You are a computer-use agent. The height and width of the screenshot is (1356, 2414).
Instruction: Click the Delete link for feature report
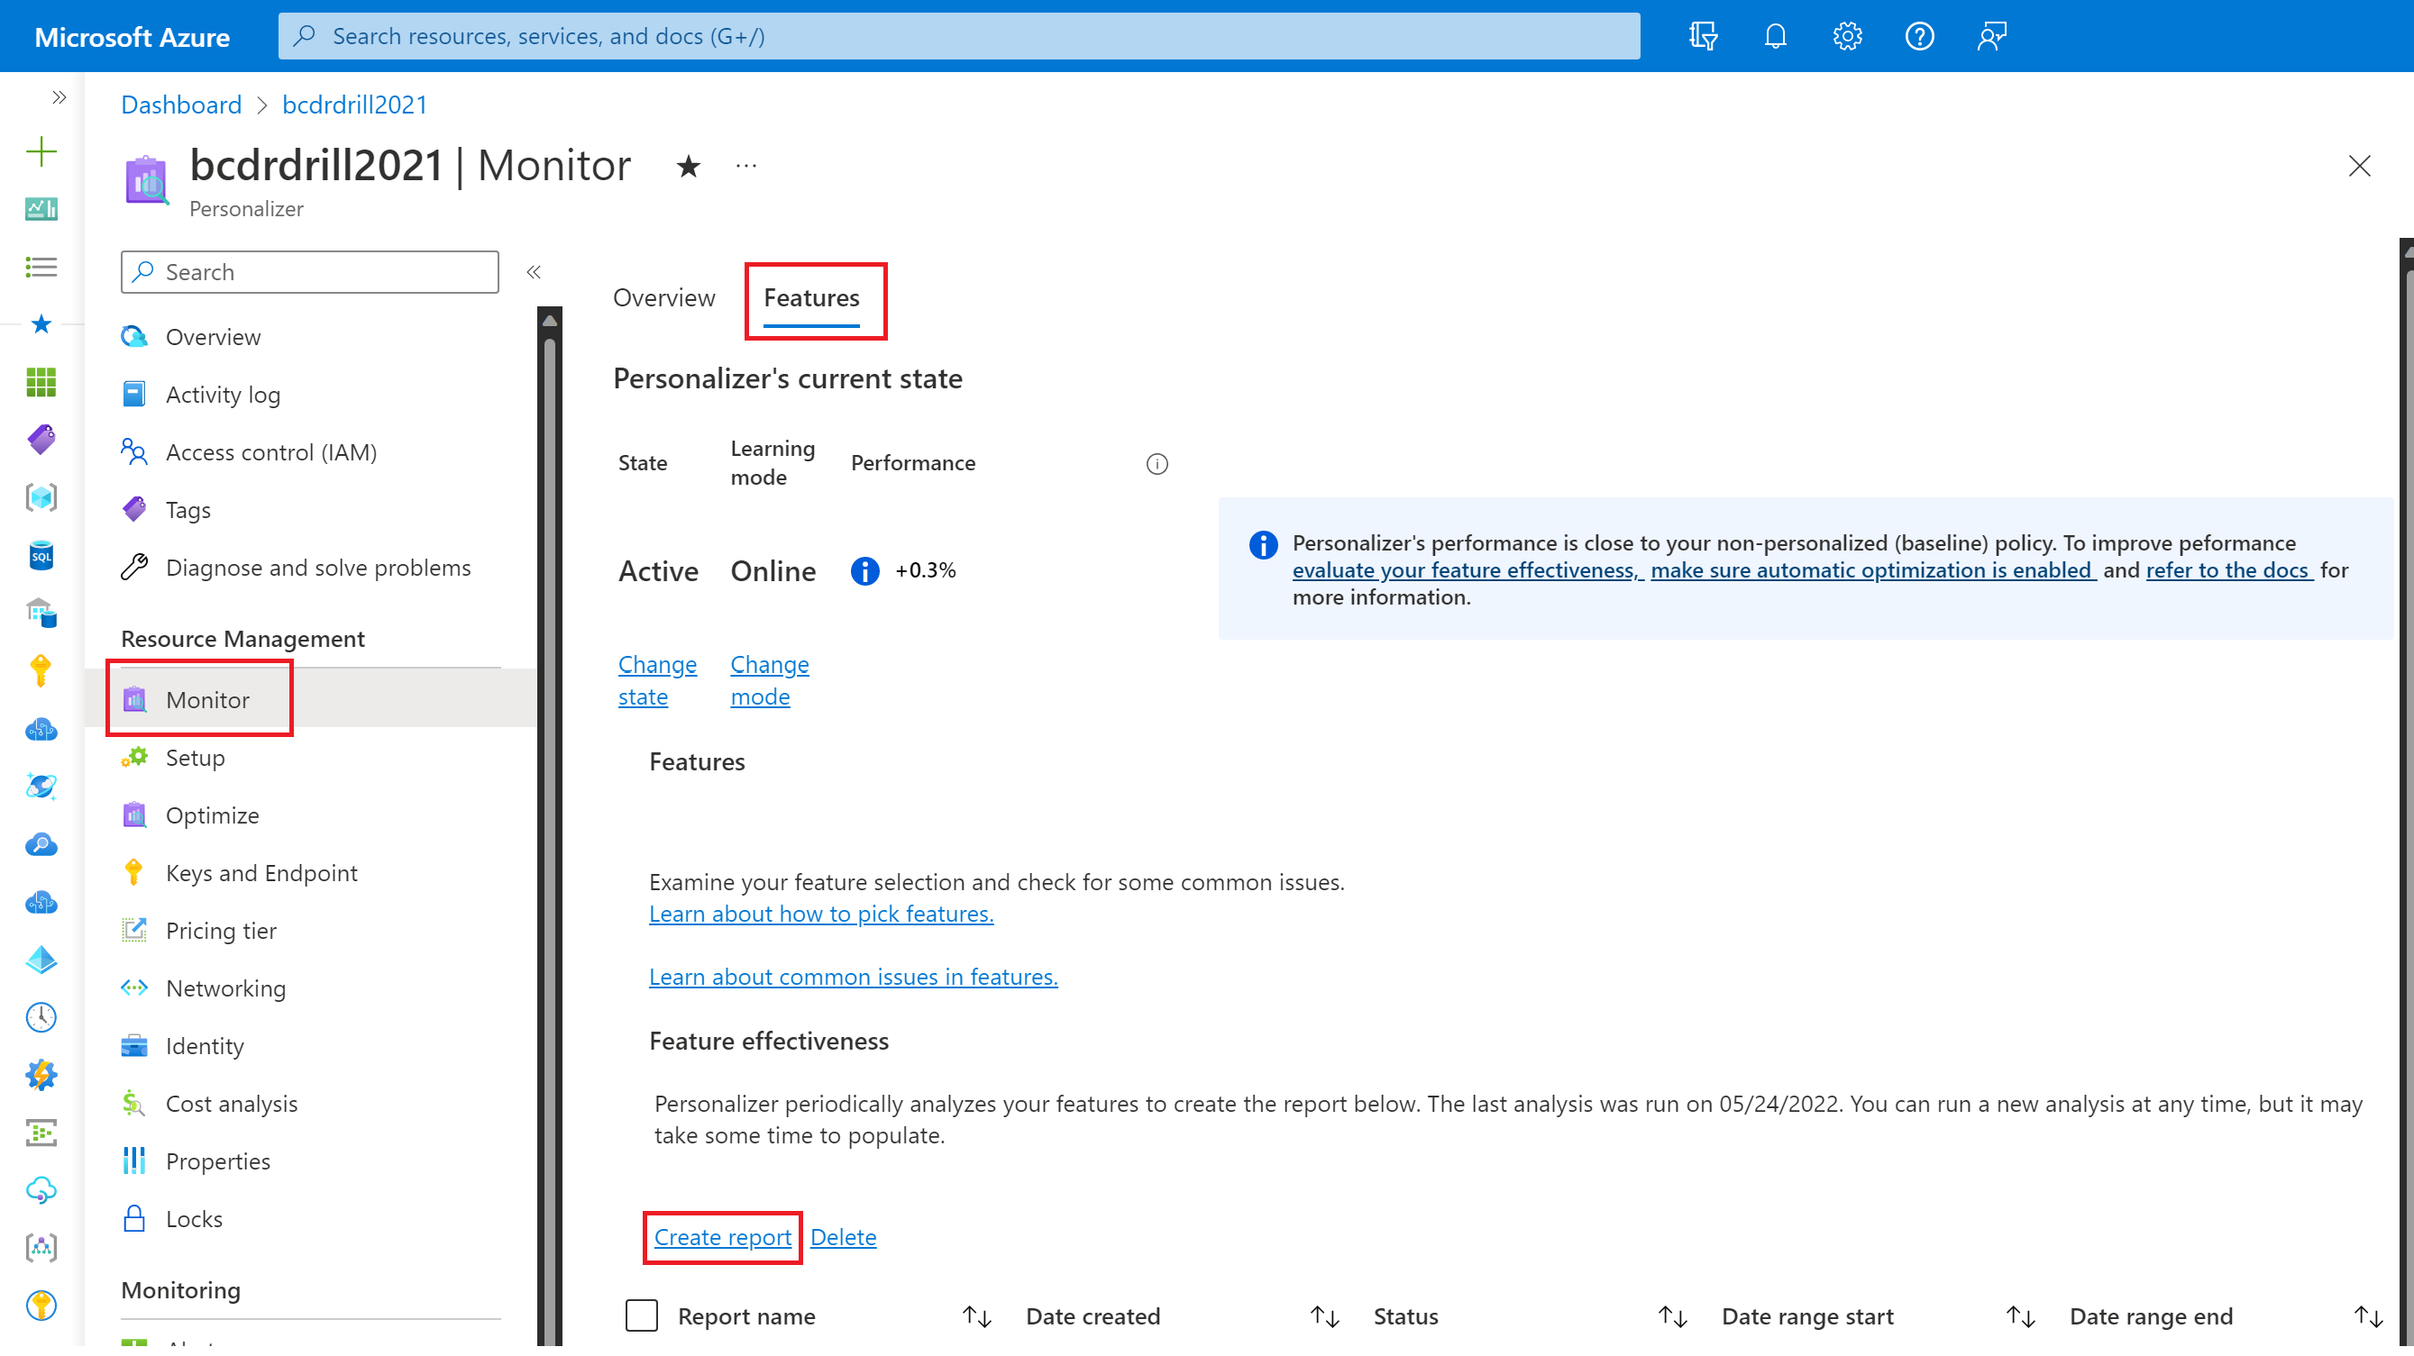pos(842,1235)
